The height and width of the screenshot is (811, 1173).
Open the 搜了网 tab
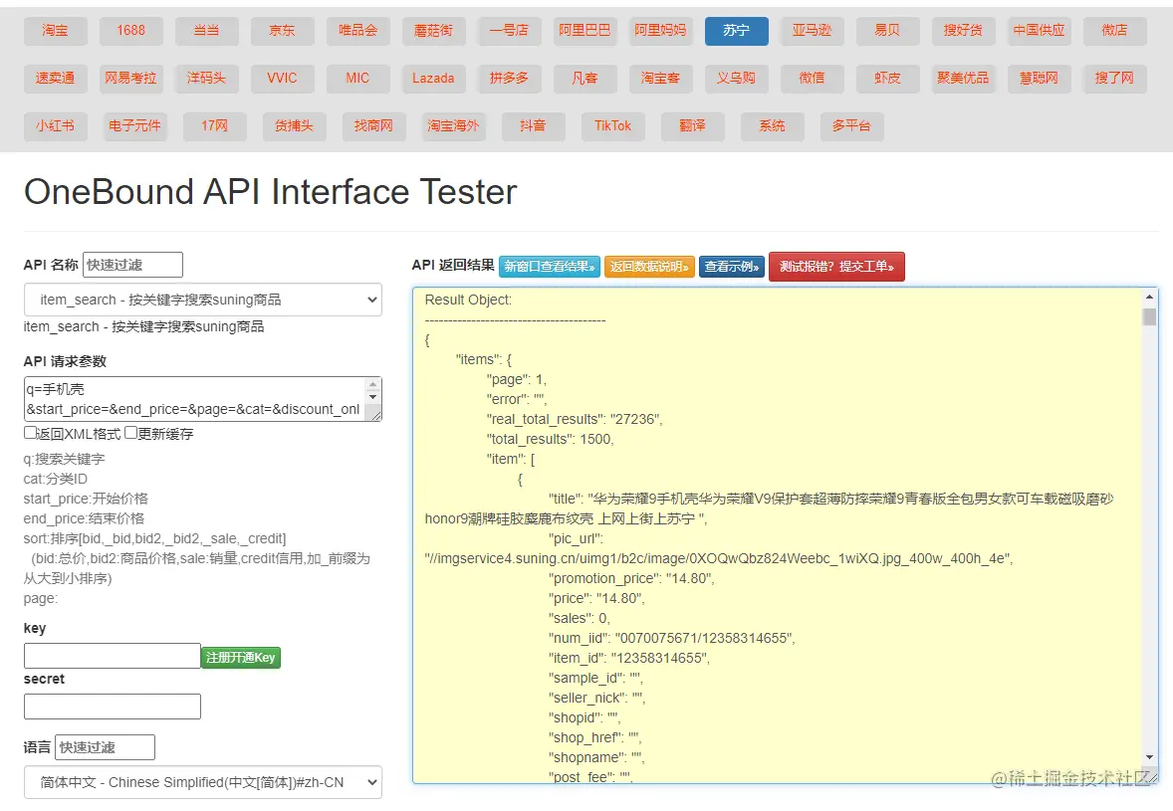pyautogui.click(x=1114, y=79)
